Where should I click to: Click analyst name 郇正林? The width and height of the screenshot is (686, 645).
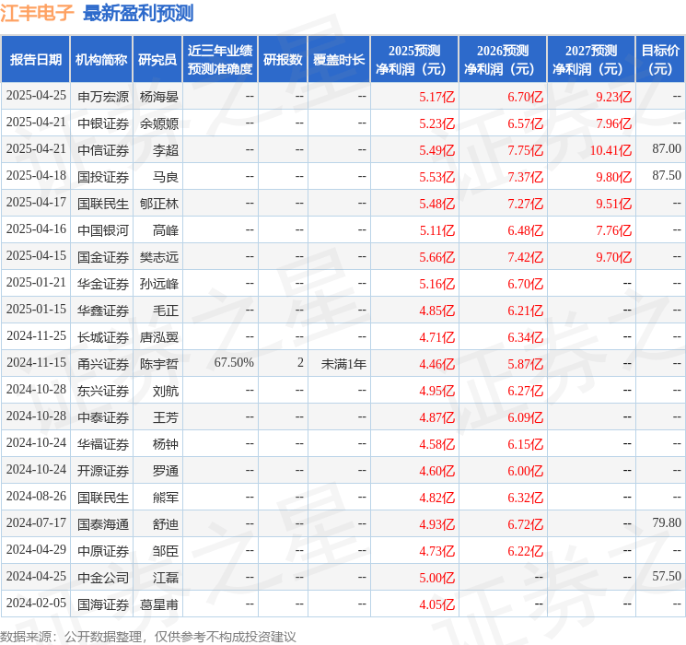click(x=158, y=204)
